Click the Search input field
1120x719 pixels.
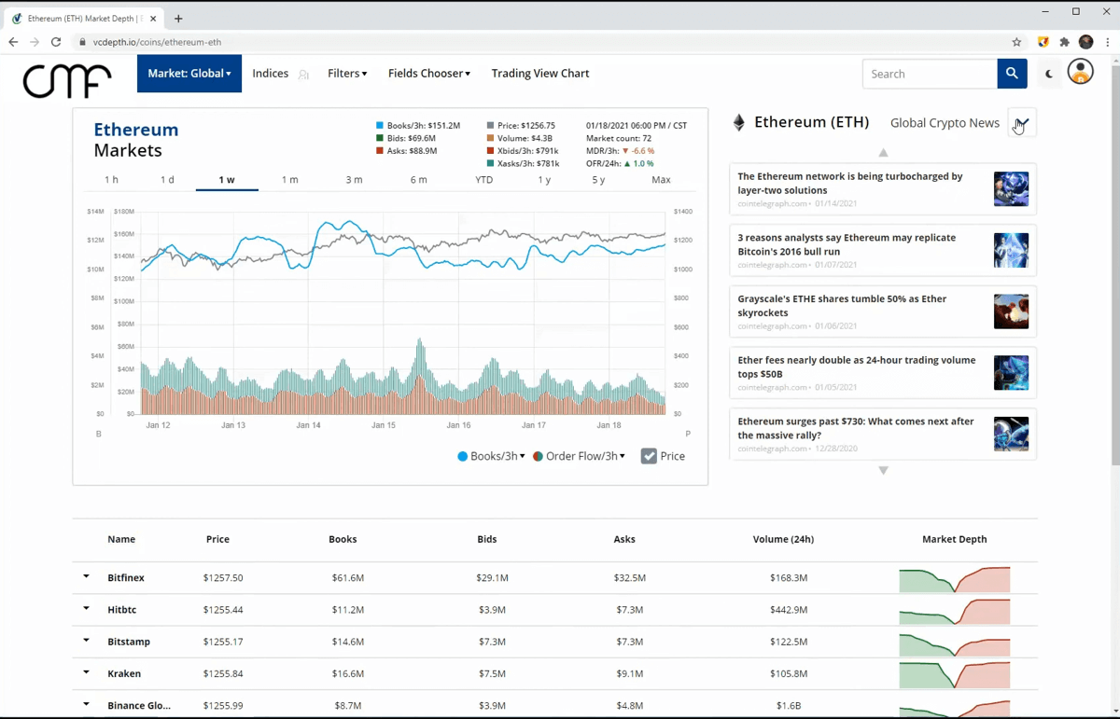pyautogui.click(x=929, y=74)
